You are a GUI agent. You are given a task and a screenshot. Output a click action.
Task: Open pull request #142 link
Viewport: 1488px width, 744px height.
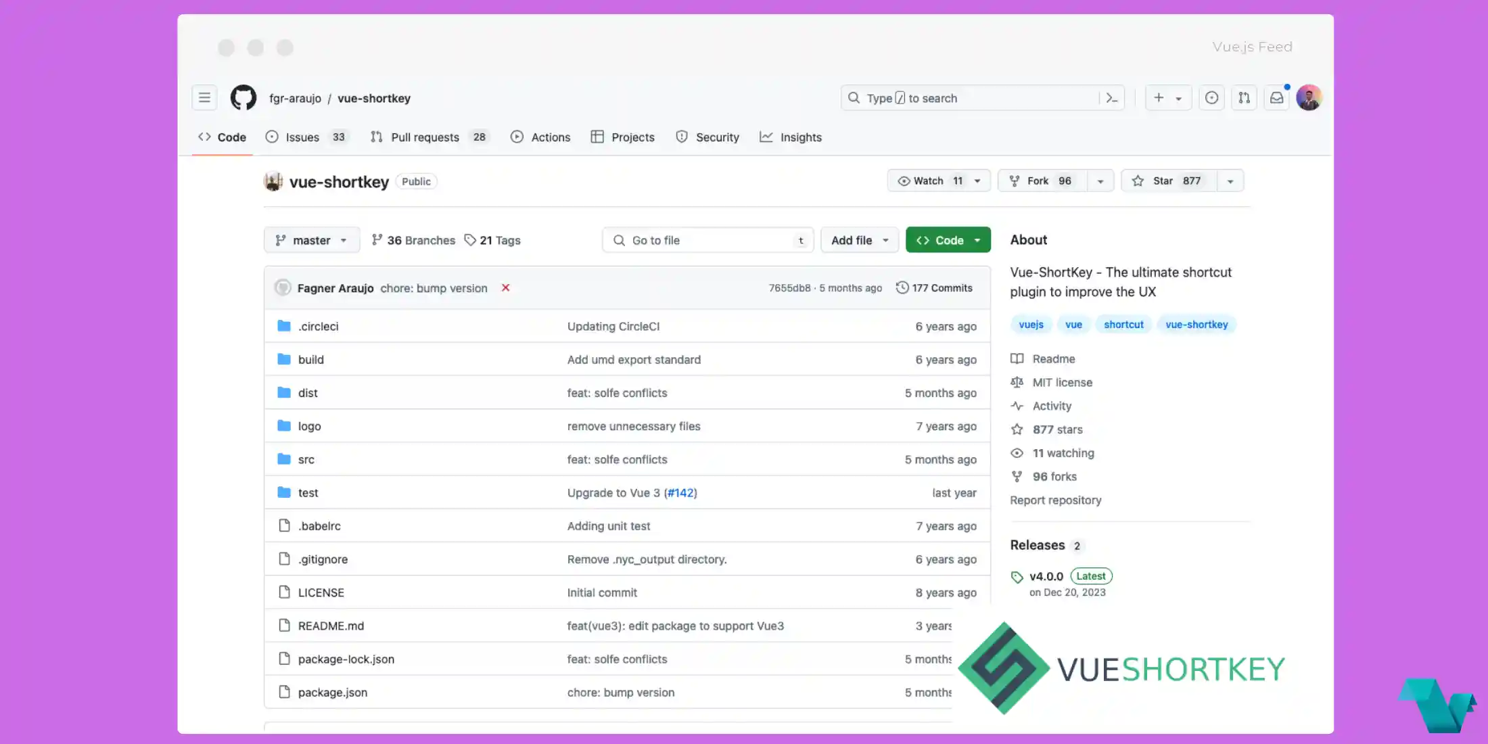pyautogui.click(x=681, y=493)
